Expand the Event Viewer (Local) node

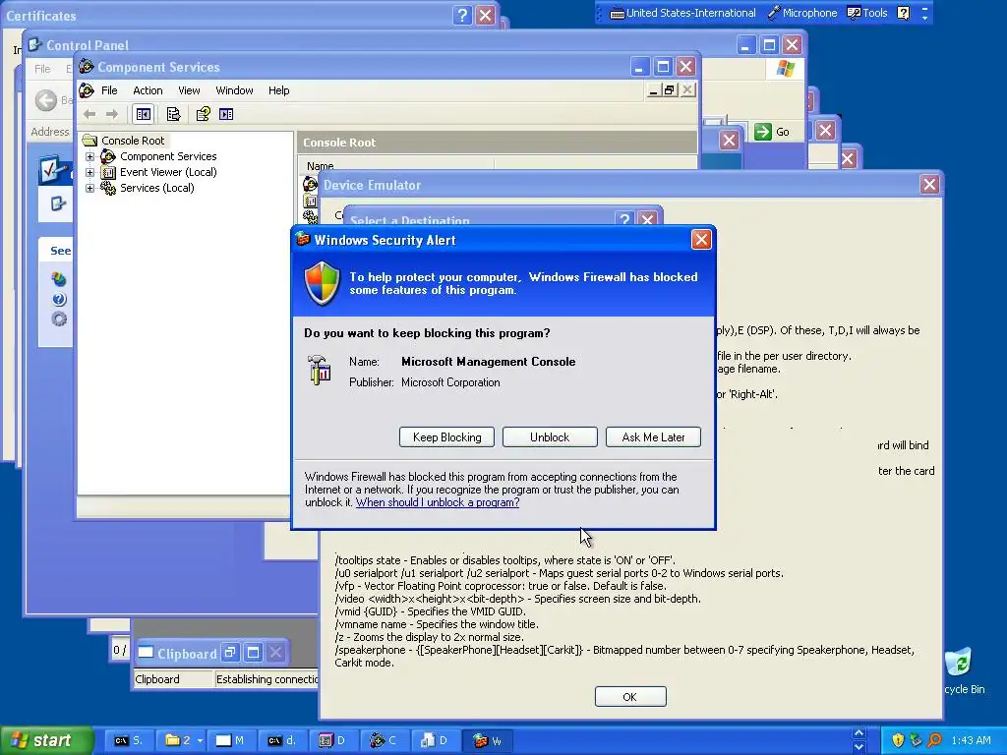[89, 172]
